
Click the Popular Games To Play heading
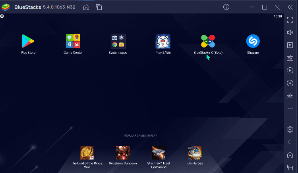pos(140,135)
